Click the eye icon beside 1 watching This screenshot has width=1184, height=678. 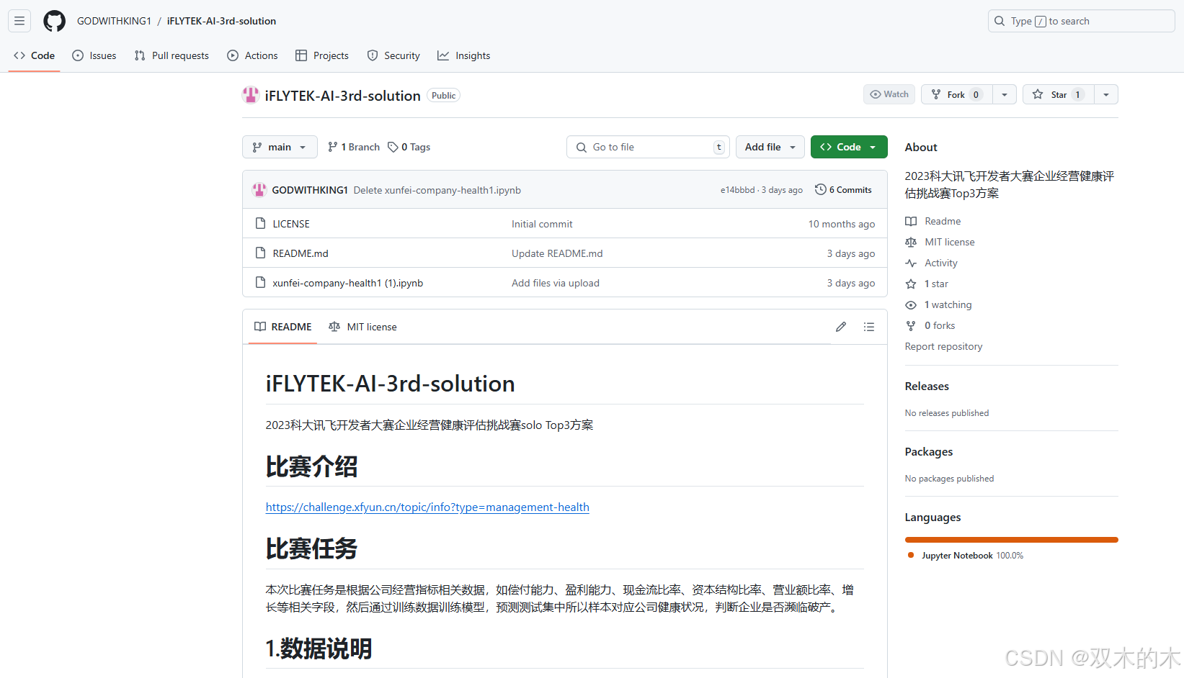(911, 304)
